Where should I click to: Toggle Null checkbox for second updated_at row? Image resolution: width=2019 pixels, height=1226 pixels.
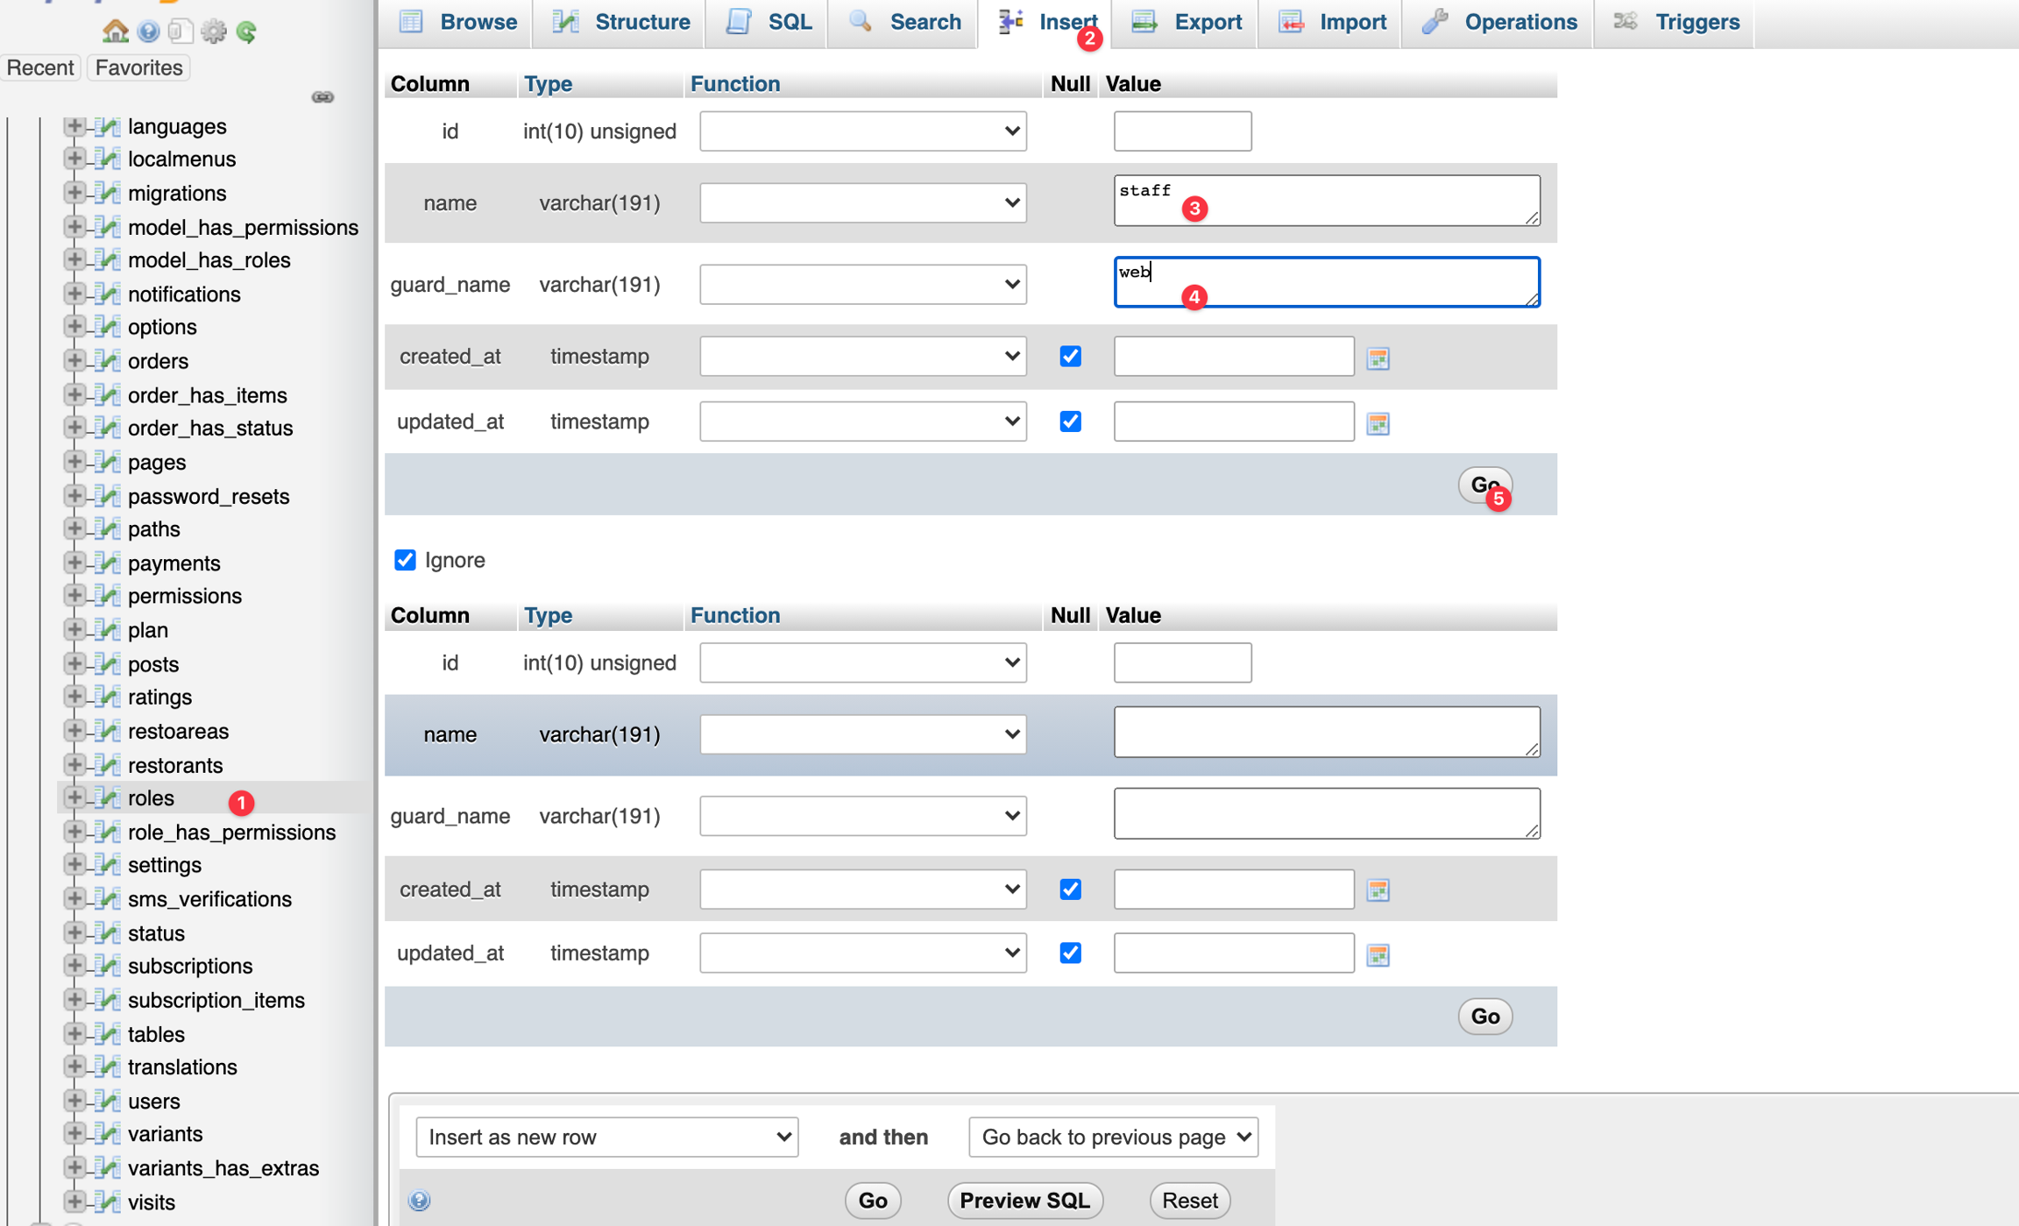click(1070, 953)
